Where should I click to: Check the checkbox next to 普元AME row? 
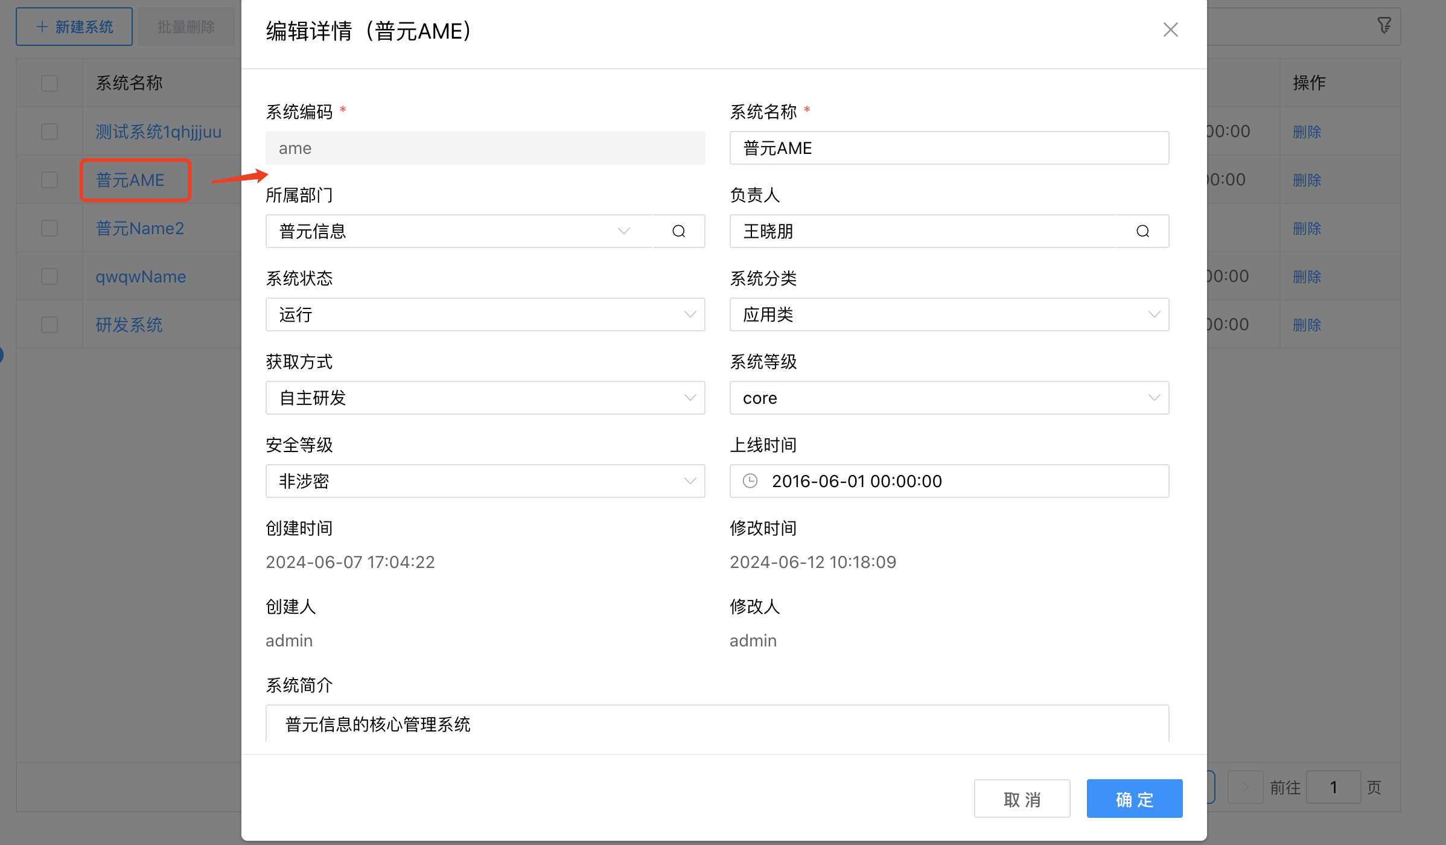tap(49, 179)
